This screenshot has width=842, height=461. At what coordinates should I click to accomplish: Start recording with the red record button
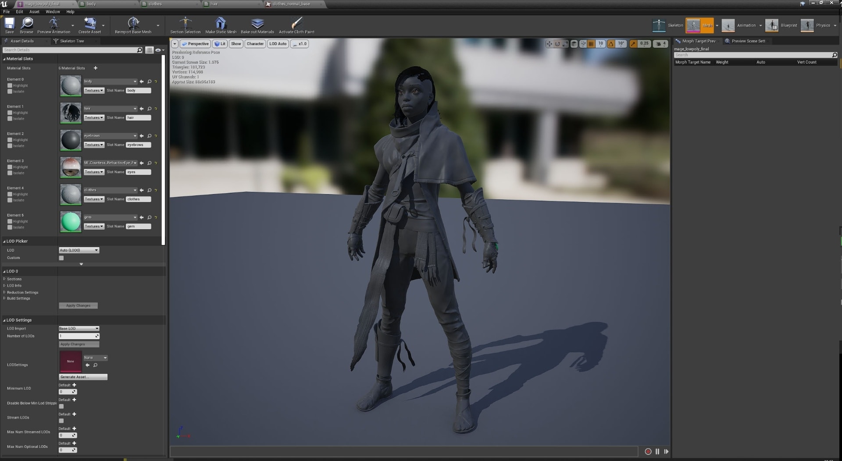pyautogui.click(x=648, y=451)
